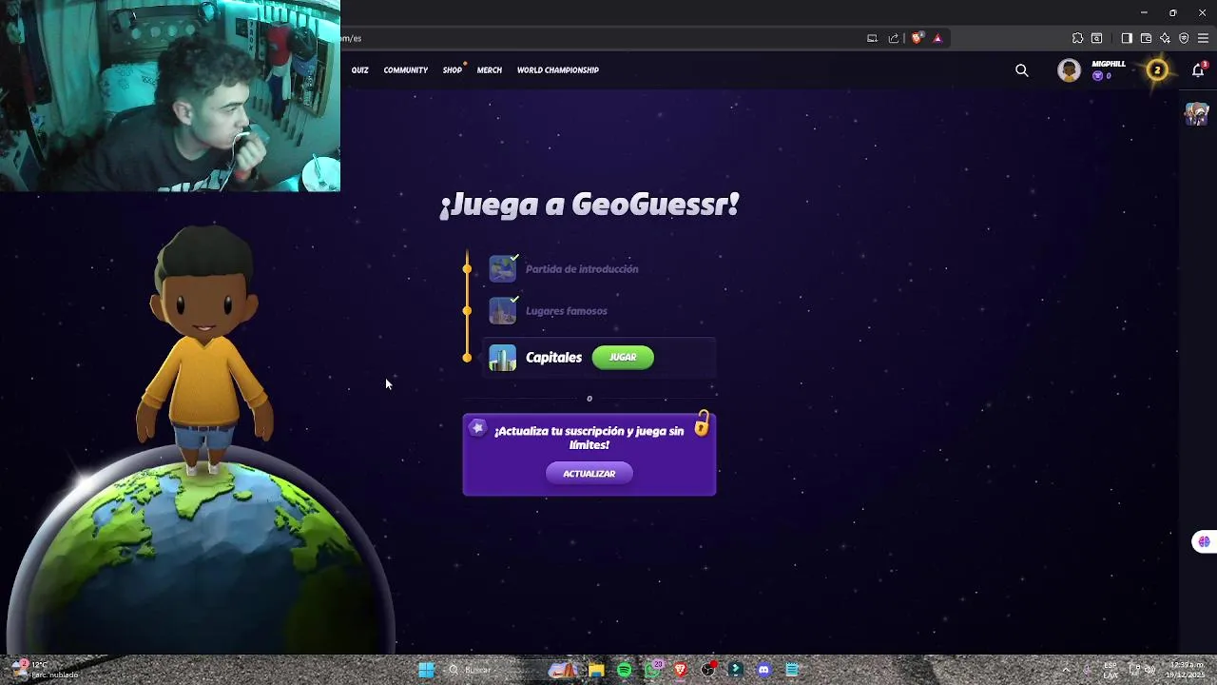Screen dimensions: 1217x685
Task: Click the gold level 2 badge
Action: pos(1157,70)
